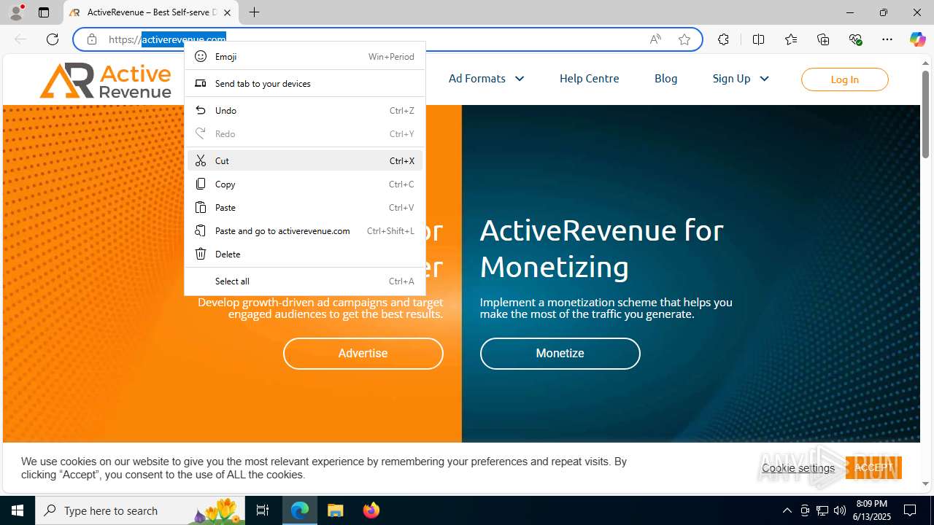The height and width of the screenshot is (525, 934).
Task: Open the notification center icon
Action: pos(910,510)
